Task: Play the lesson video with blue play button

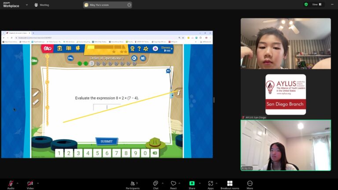Action: pos(134,58)
